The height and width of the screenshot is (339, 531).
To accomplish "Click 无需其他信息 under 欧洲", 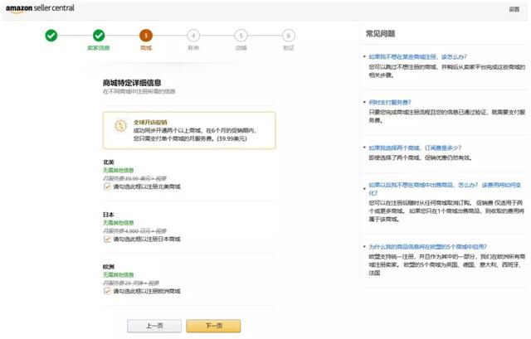I will [119, 274].
